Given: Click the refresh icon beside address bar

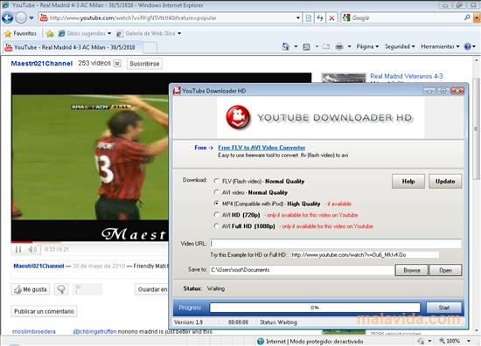Looking at the screenshot, I should pos(320,18).
